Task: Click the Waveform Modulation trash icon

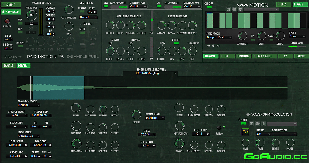Action: pos(264,124)
